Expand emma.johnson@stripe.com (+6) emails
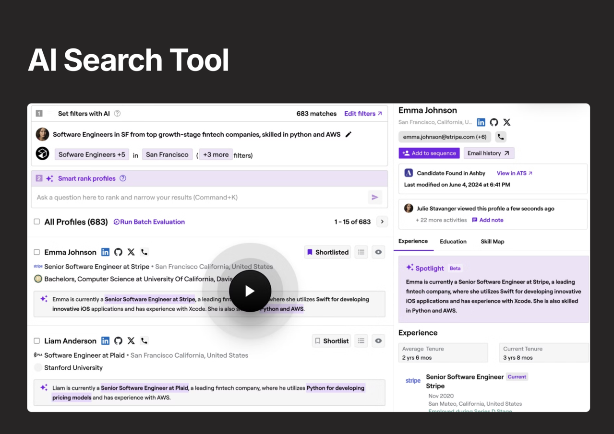The height and width of the screenshot is (434, 614). (445, 137)
